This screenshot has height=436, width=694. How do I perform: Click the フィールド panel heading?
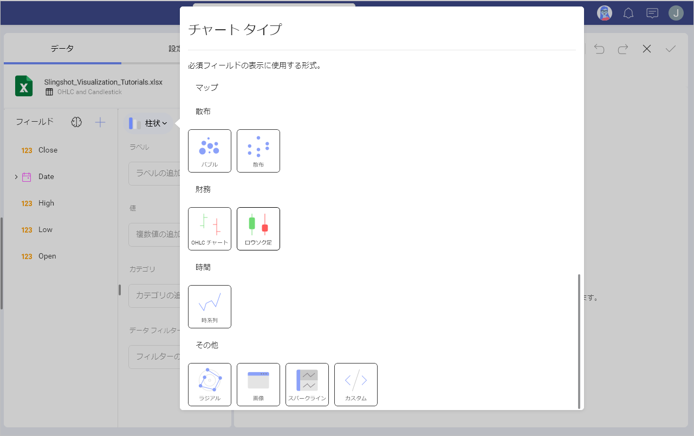click(x=35, y=122)
